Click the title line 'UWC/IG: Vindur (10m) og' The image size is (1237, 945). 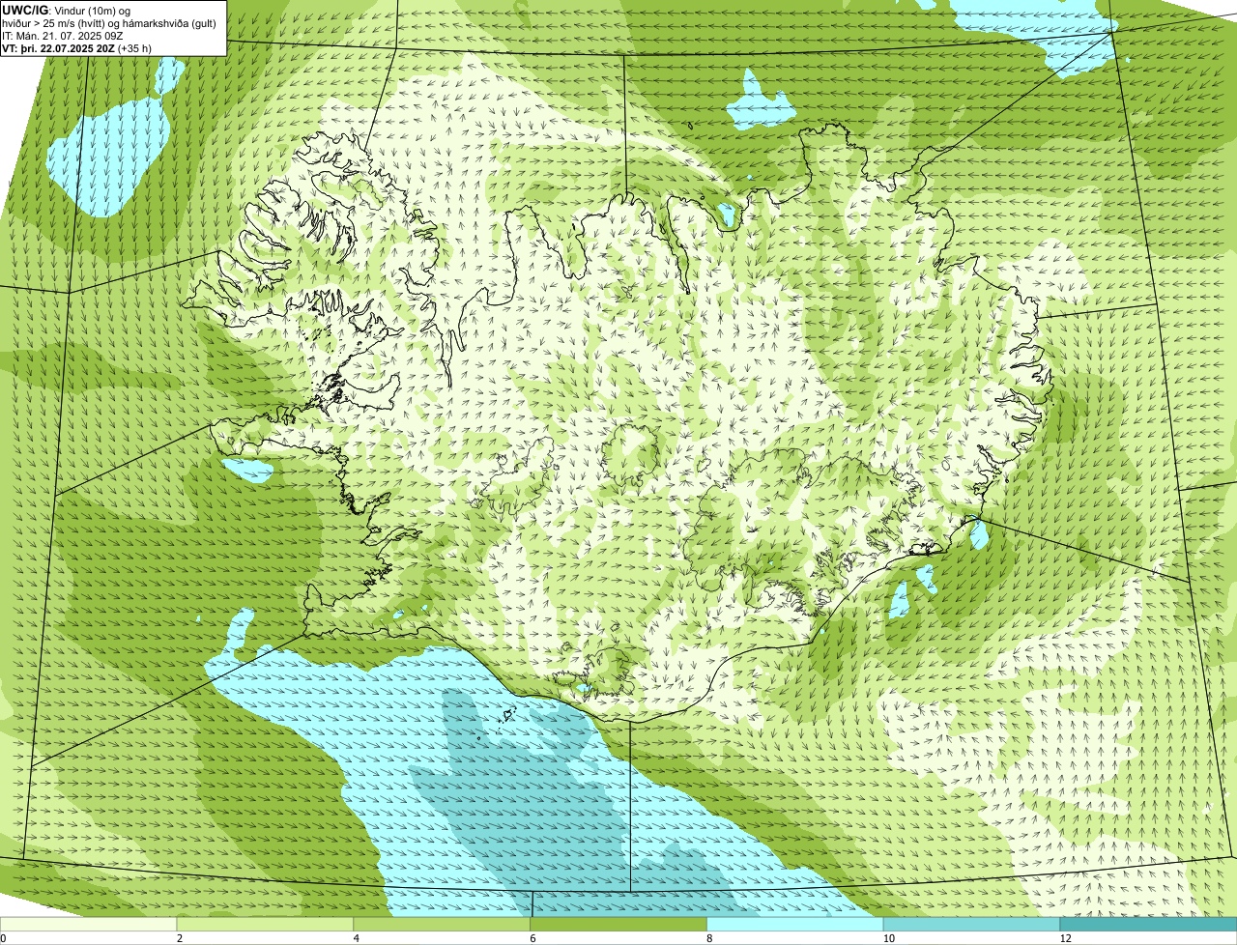point(67,11)
